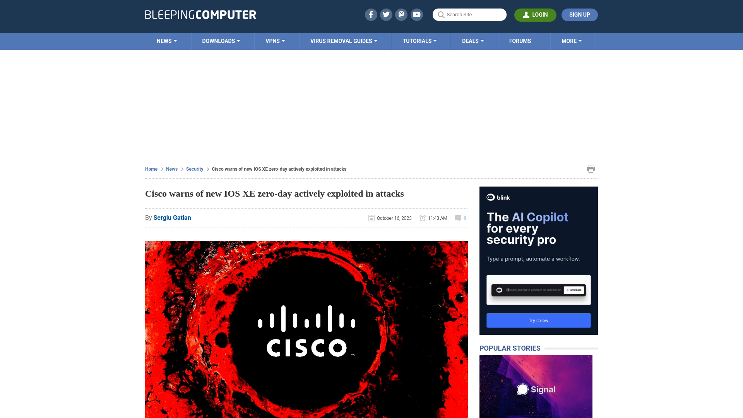Click the BleepingComputer home logo
Screen dimensions: 743x418
(200, 14)
